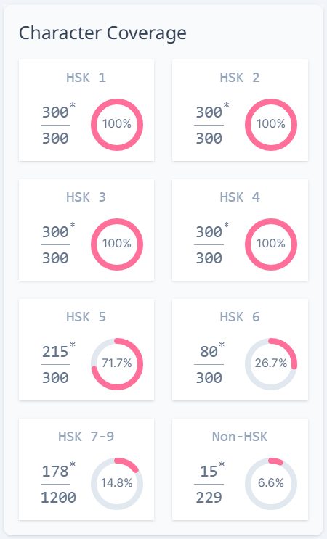Image resolution: width=327 pixels, height=539 pixels.
Task: Click the asterisk beside 215 in HSK 5
Action: (x=73, y=345)
